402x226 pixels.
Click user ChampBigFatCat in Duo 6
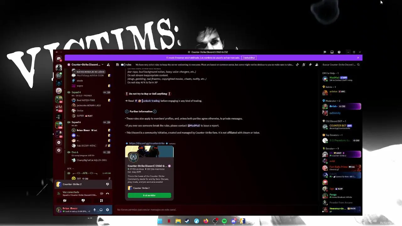pos(92,160)
